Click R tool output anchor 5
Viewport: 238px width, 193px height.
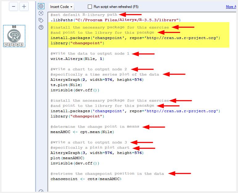click(x=22, y=45)
